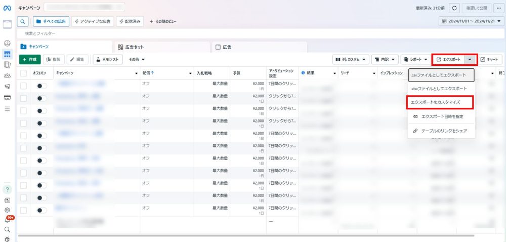This screenshot has width=506, height=242.
Task: Switch to the 広告セット tab
Action: 162,47
